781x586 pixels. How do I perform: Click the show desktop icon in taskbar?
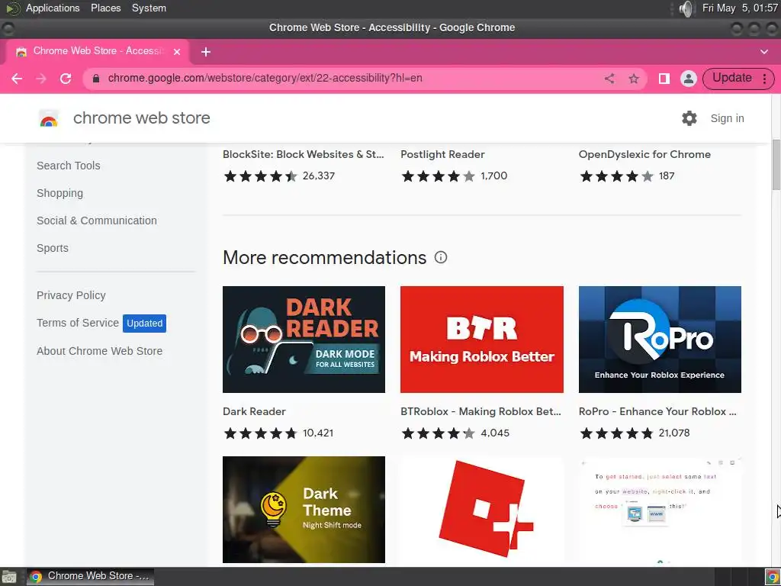point(9,577)
